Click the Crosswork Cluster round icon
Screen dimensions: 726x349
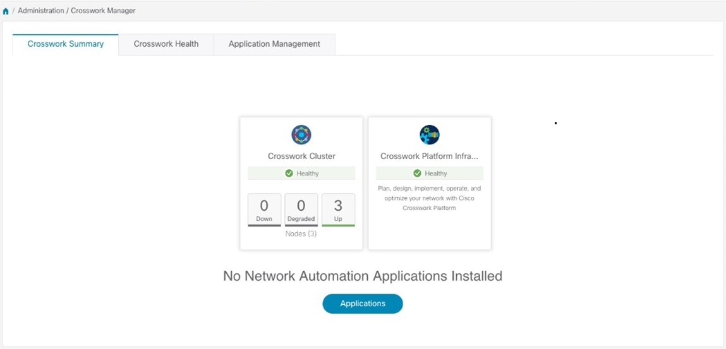[x=301, y=135]
